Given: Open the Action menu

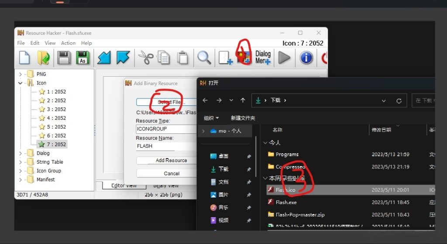Looking at the screenshot, I should (69, 43).
